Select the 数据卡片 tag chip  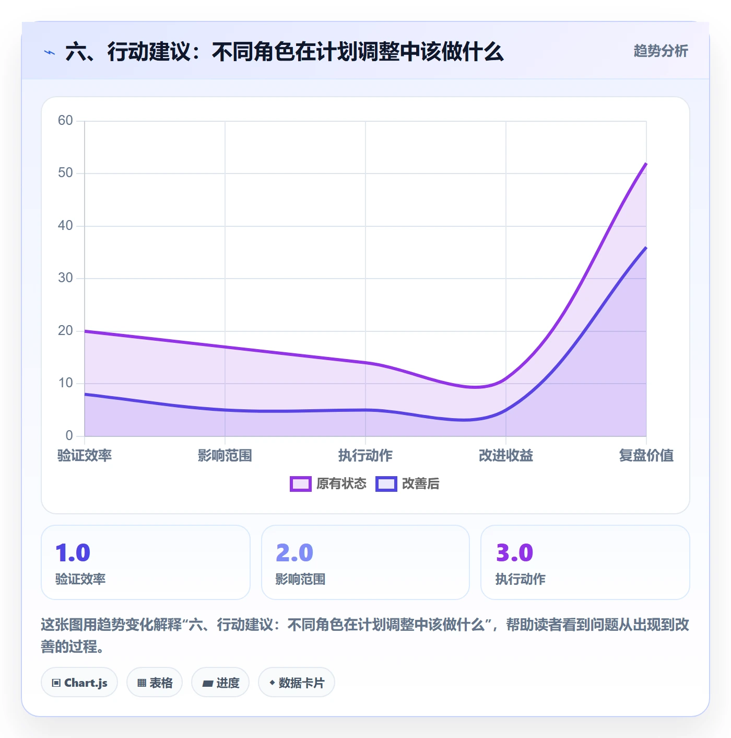[297, 682]
